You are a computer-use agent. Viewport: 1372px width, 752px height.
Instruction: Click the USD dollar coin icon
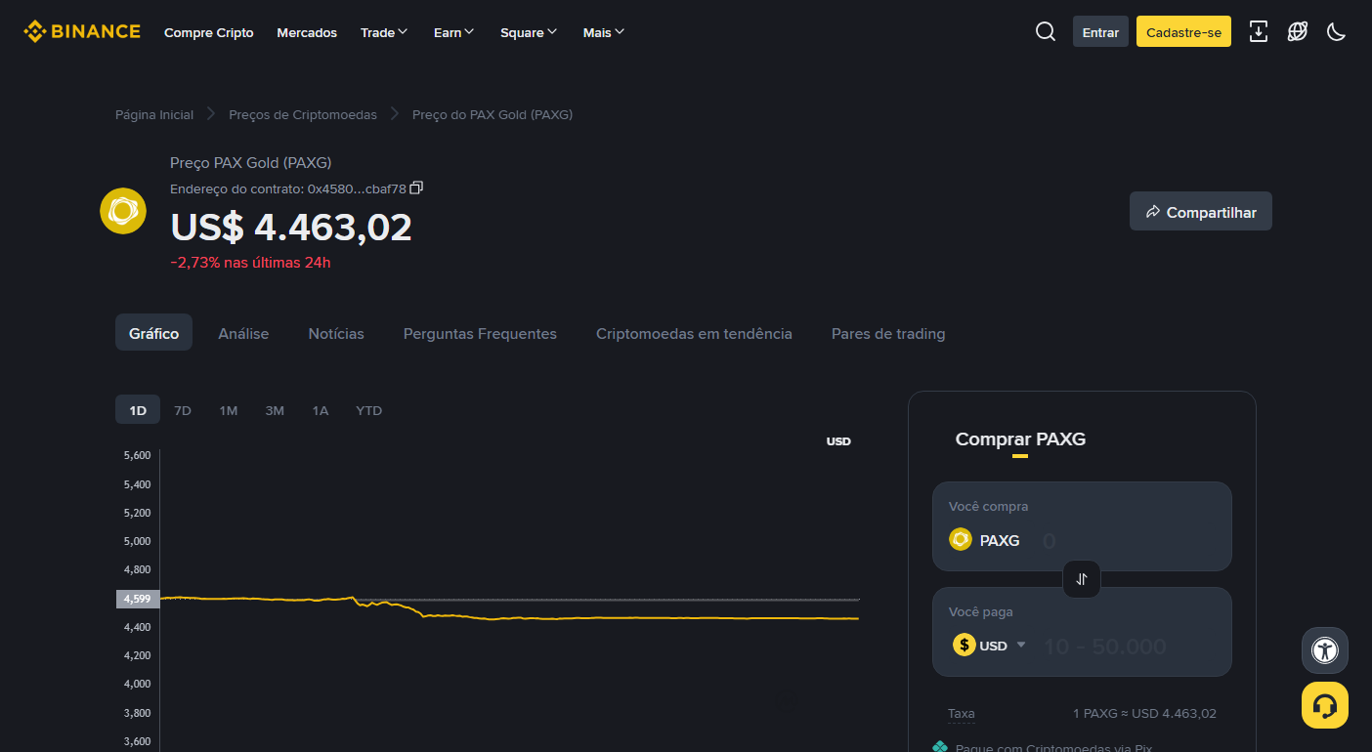click(x=965, y=645)
